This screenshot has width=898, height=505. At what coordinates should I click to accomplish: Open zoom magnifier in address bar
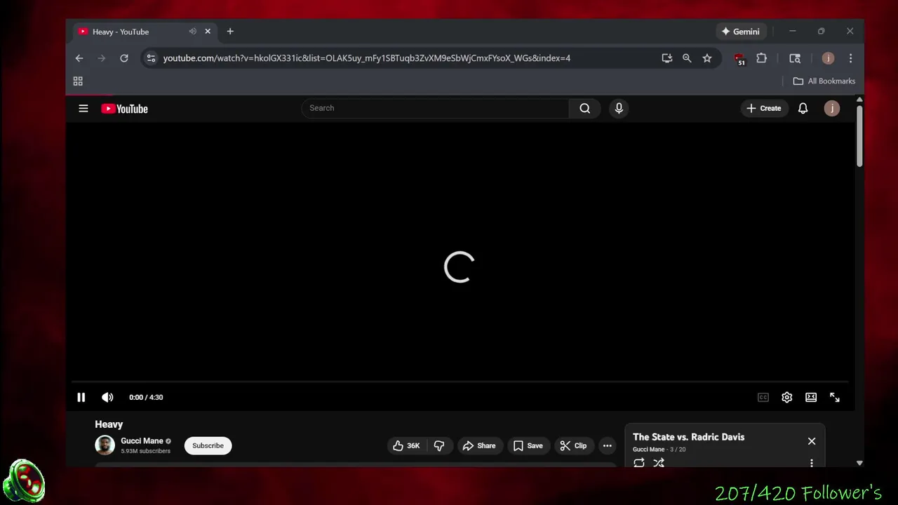pos(687,58)
